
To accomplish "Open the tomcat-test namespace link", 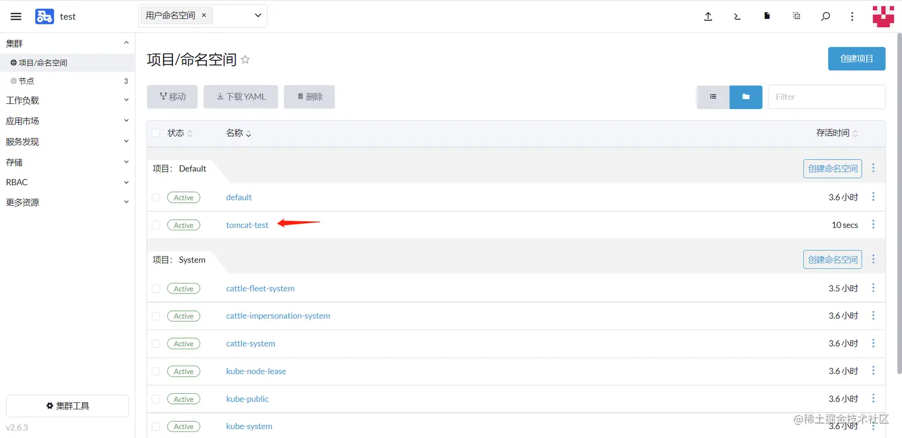I will (x=247, y=225).
